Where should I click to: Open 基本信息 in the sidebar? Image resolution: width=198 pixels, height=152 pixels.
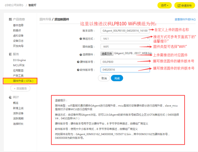pos(18,25)
